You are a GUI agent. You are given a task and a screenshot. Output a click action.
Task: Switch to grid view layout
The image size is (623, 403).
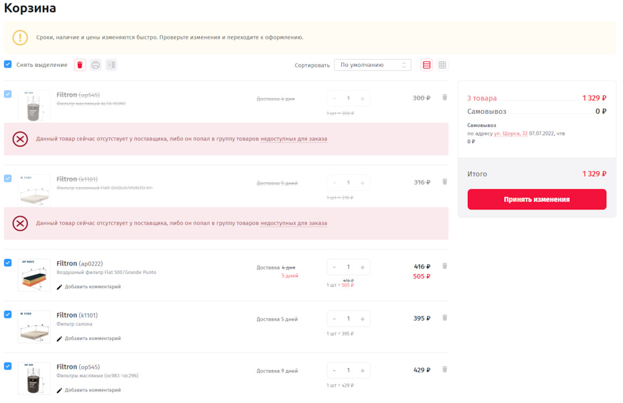(442, 65)
